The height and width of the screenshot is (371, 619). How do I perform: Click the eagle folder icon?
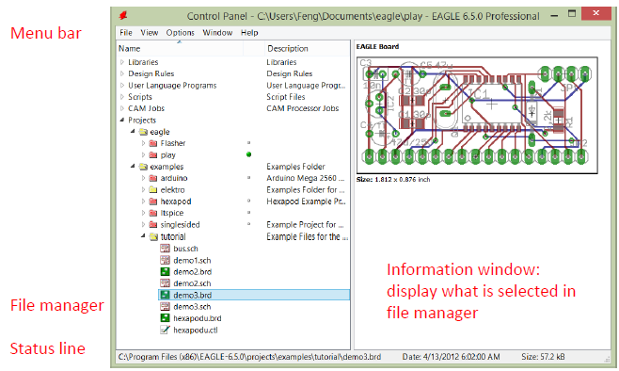[x=143, y=132]
